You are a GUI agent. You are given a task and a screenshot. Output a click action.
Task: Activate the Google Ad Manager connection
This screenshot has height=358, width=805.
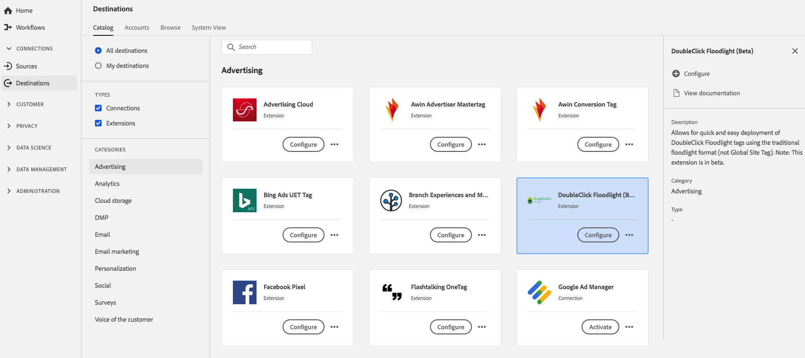tap(600, 327)
